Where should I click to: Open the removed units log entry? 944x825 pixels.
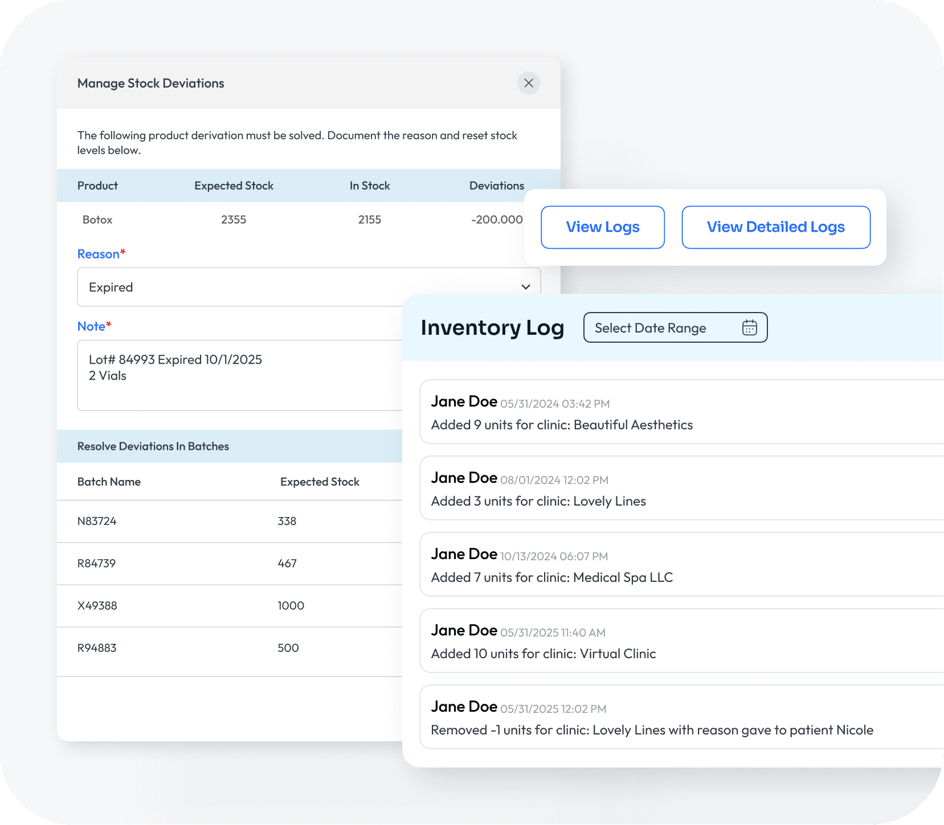[678, 717]
